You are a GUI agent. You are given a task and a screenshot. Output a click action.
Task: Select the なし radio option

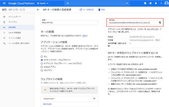point(42,57)
